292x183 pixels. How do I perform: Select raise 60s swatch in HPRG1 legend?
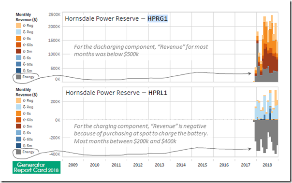(x=19, y=45)
